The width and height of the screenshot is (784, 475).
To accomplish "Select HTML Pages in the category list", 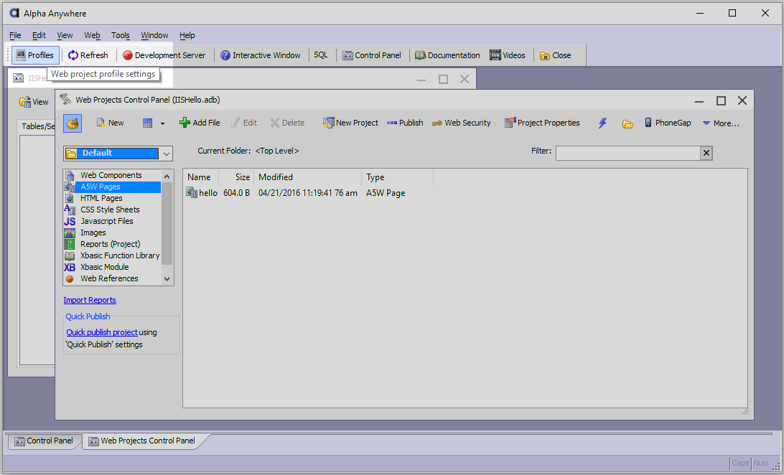I will click(101, 198).
